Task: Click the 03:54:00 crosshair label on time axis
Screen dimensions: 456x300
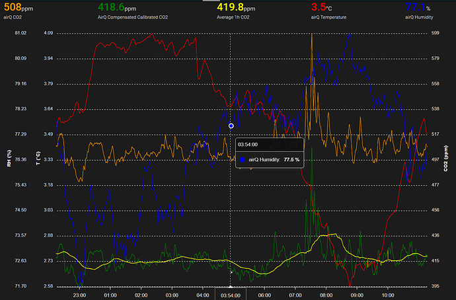Action: coord(231,295)
